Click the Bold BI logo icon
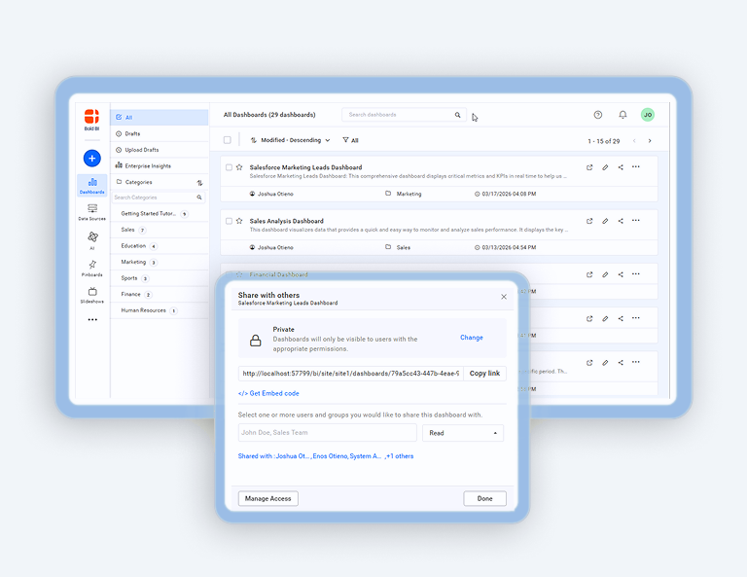 click(x=92, y=116)
